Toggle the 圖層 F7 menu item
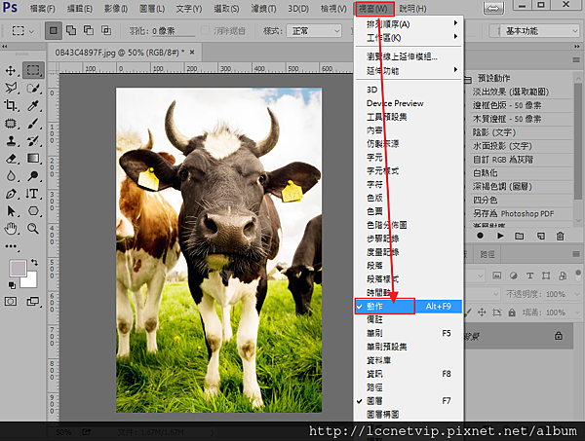This screenshot has width=585, height=441. pos(409,401)
